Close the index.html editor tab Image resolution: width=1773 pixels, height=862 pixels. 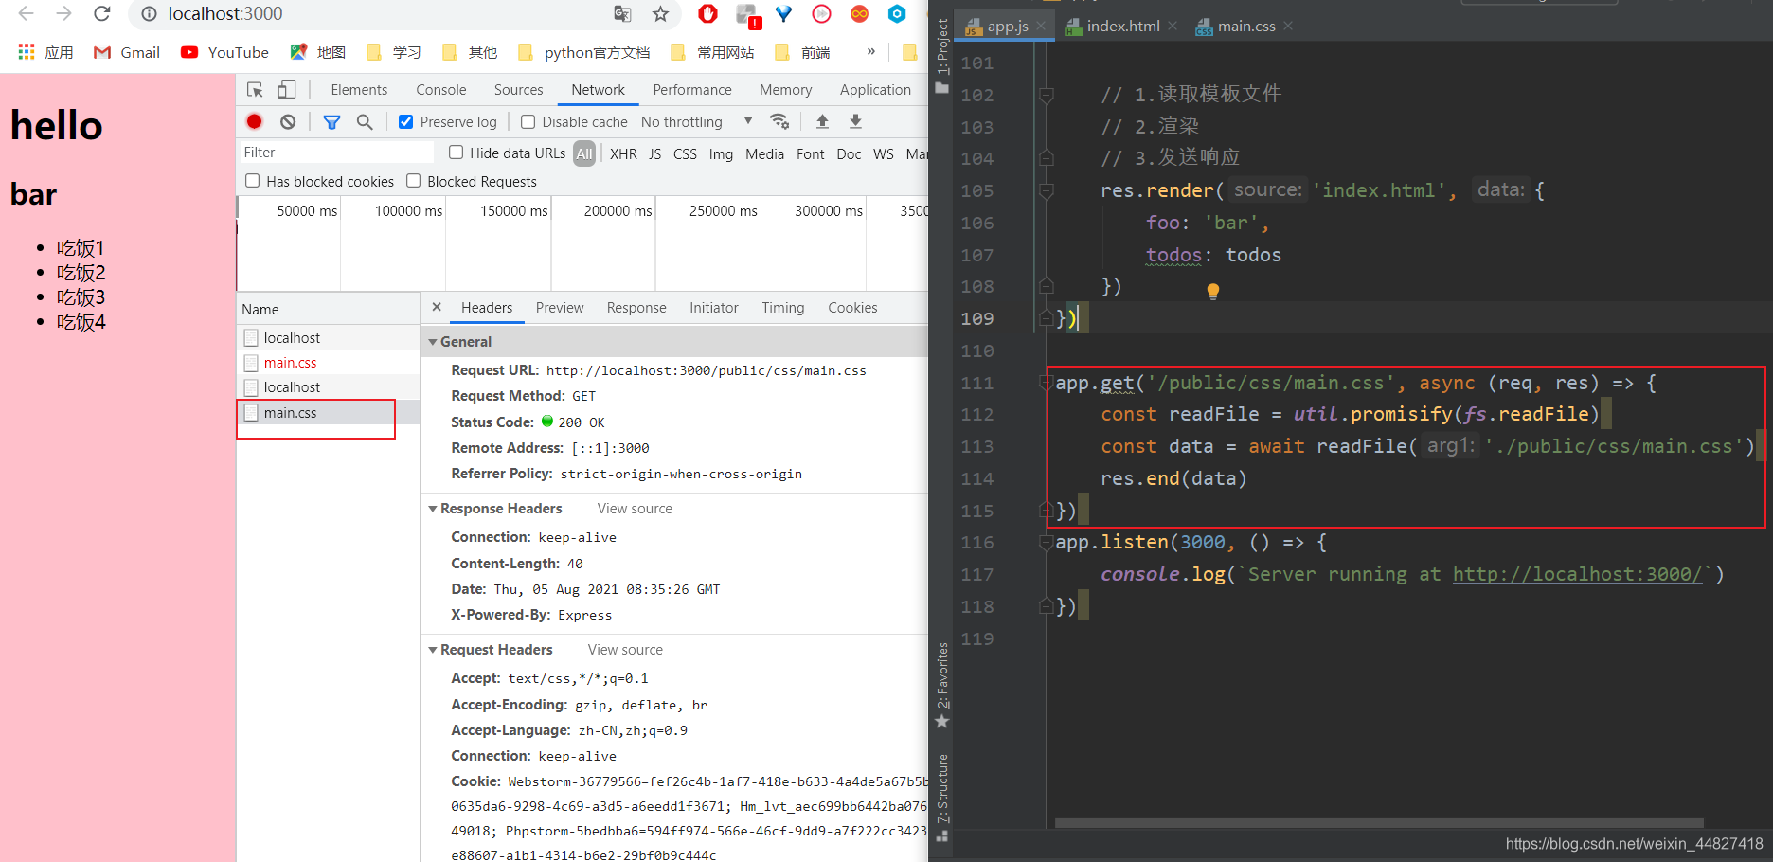[x=1173, y=26]
